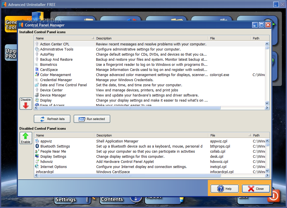Sort disabled list by Description column
287x208 pixels.
(151, 135)
